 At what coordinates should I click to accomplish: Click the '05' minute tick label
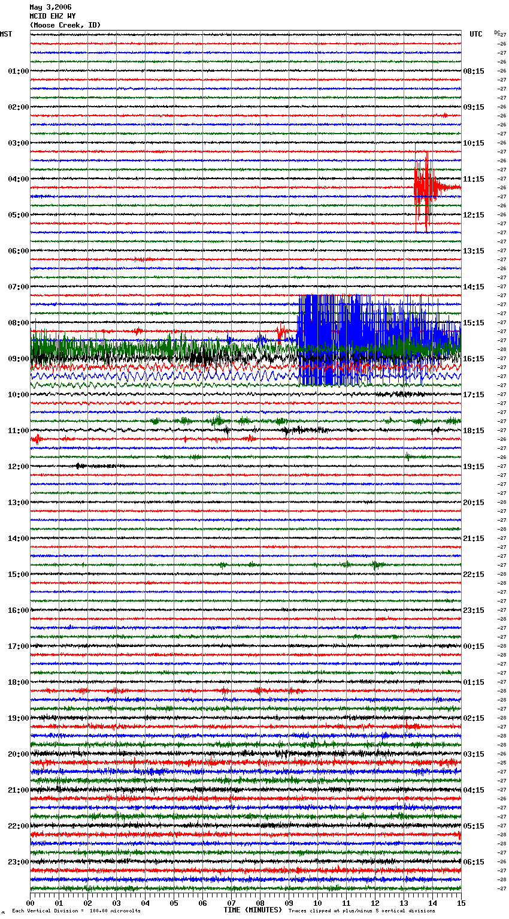click(174, 903)
